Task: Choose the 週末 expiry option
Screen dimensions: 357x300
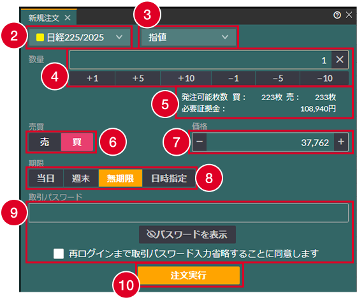Action: click(81, 178)
